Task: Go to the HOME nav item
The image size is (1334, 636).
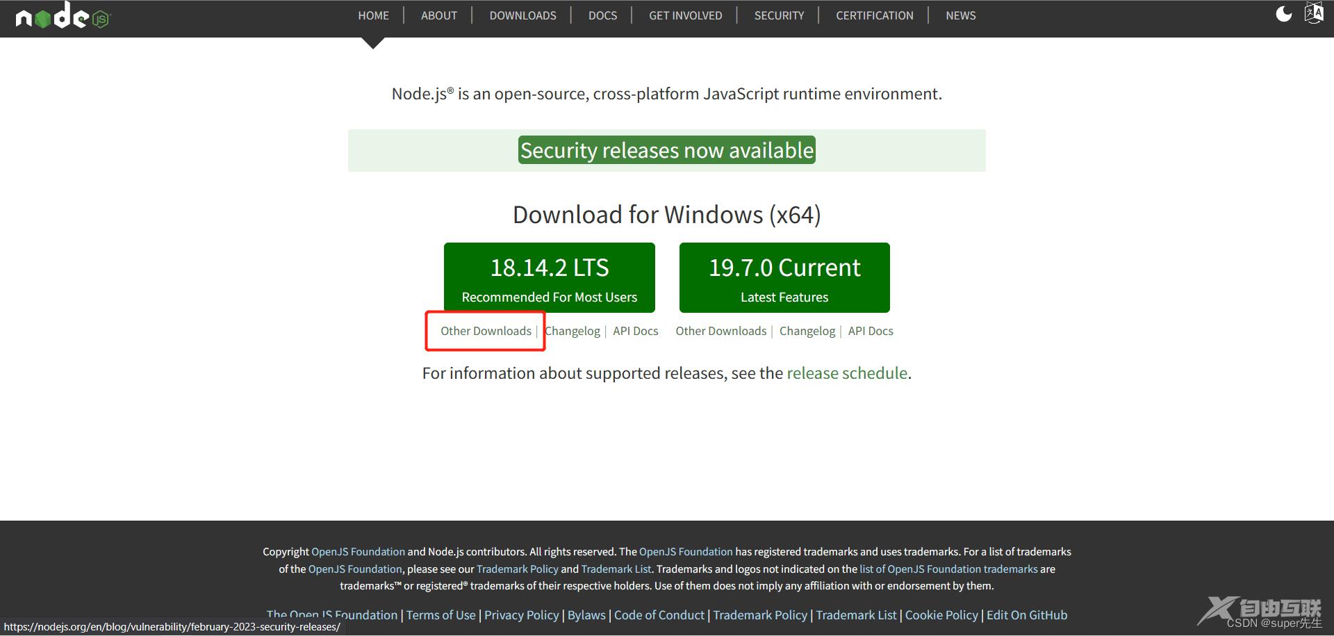Action: point(373,15)
